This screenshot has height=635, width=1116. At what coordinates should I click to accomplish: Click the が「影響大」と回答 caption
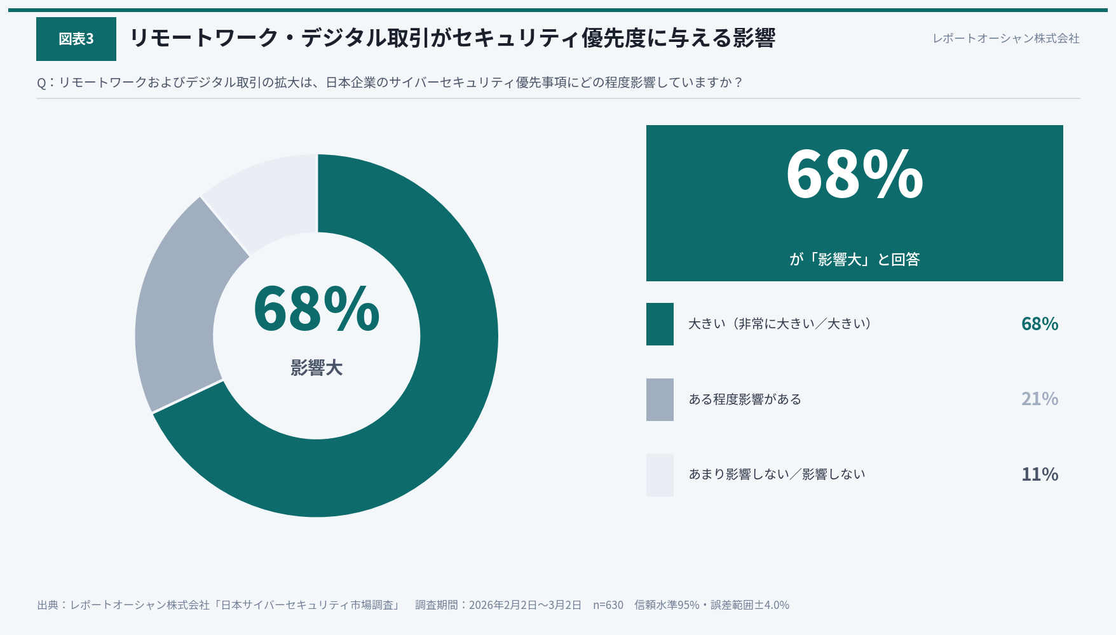coord(854,259)
